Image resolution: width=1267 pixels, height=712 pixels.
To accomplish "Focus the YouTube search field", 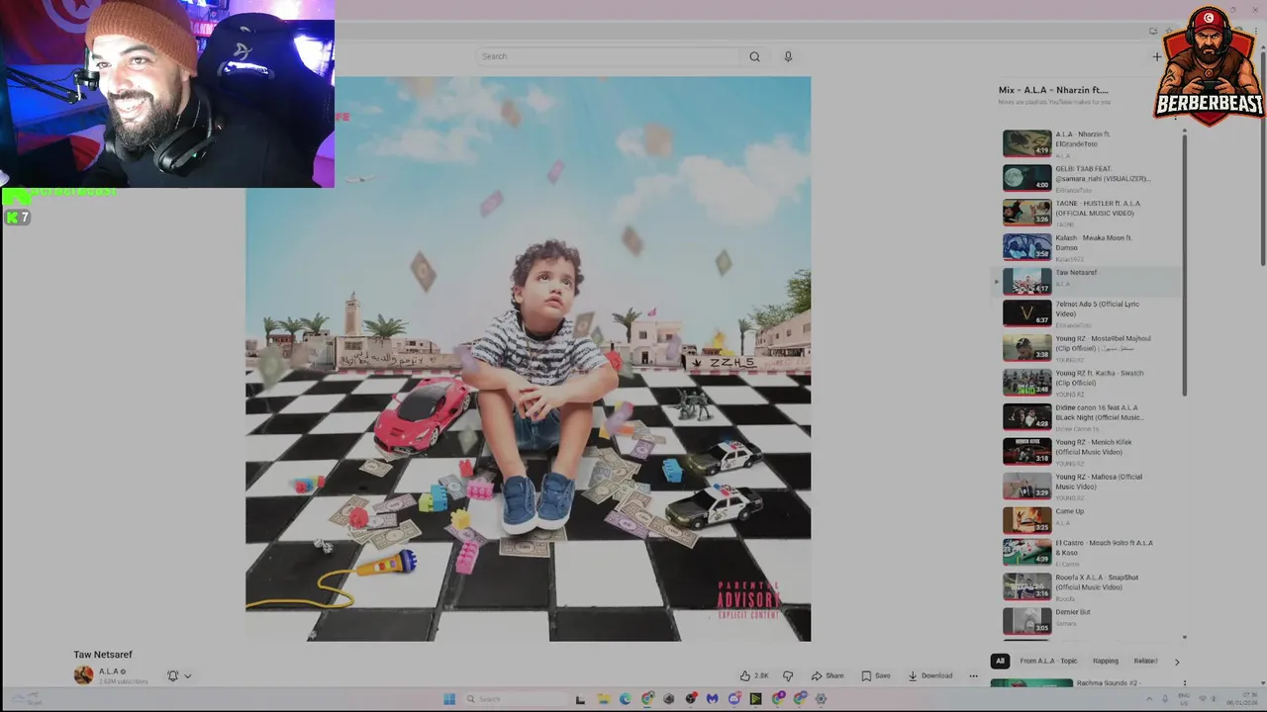I will point(606,56).
